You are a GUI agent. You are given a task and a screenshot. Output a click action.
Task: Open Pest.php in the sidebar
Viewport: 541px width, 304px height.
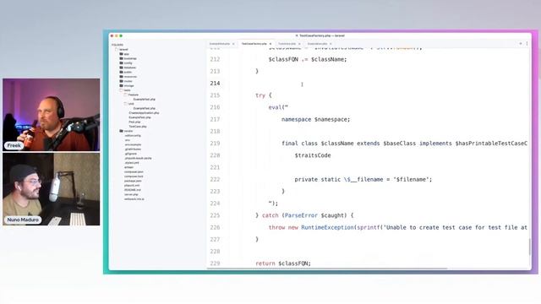tap(134, 122)
